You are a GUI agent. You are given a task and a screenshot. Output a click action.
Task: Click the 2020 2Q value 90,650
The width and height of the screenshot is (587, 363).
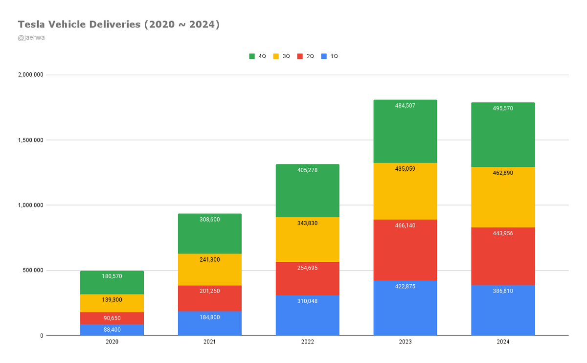(x=112, y=318)
